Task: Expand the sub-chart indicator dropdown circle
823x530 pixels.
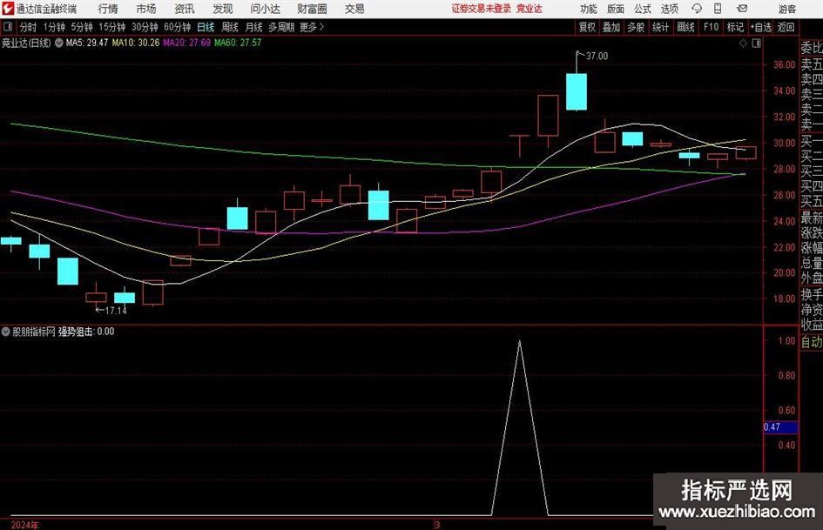Action: (x=6, y=332)
